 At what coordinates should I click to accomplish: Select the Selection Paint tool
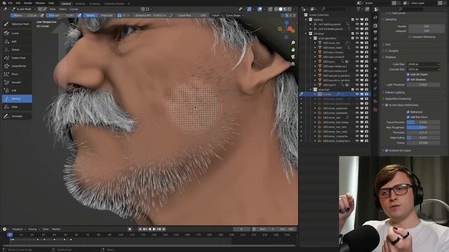pos(17,24)
